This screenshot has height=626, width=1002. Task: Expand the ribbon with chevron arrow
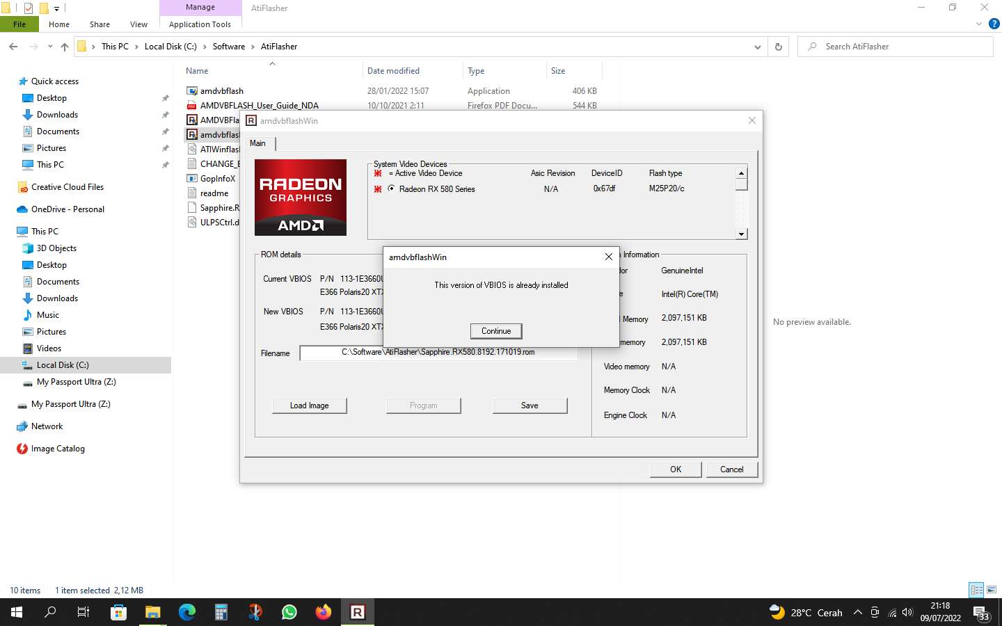(x=979, y=24)
